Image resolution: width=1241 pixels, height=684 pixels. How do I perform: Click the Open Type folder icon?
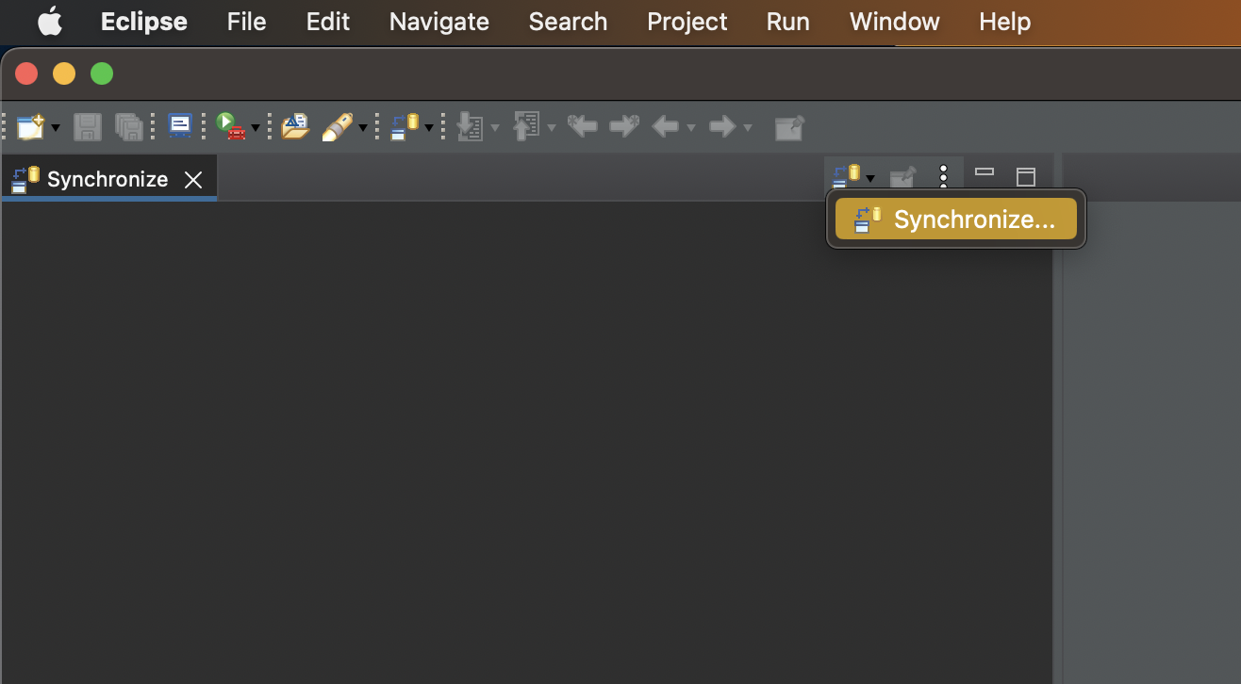click(295, 126)
